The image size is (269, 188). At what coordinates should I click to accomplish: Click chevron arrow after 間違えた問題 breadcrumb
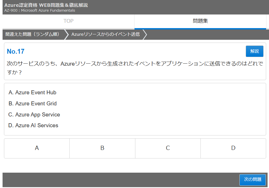(66, 34)
